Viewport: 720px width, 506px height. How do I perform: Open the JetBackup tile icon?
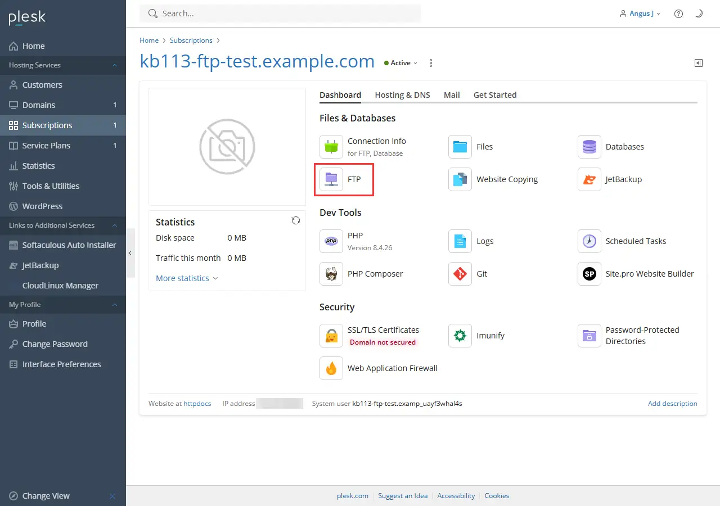pos(589,179)
